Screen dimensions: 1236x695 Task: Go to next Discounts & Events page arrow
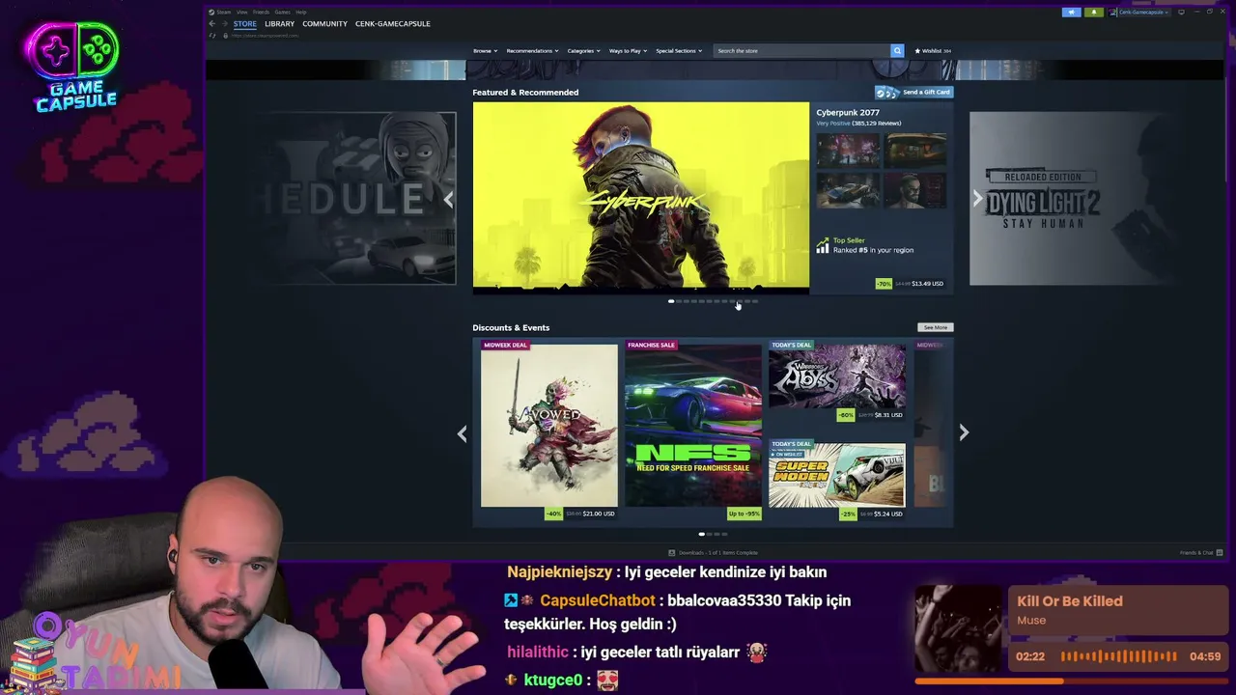coord(964,433)
